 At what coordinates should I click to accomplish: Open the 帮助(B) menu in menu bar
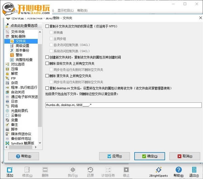click(82, 10)
